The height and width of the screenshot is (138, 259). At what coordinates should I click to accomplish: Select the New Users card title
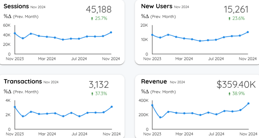(x=156, y=6)
